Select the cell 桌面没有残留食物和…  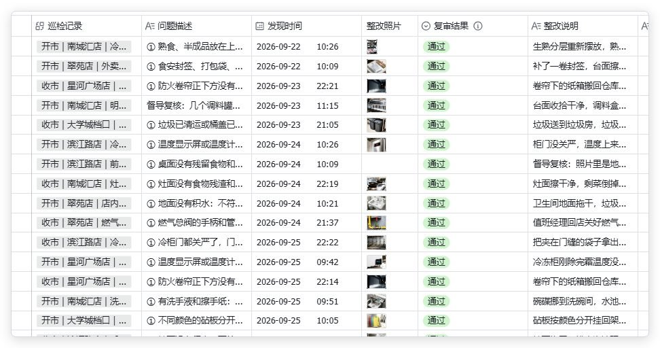pos(196,164)
